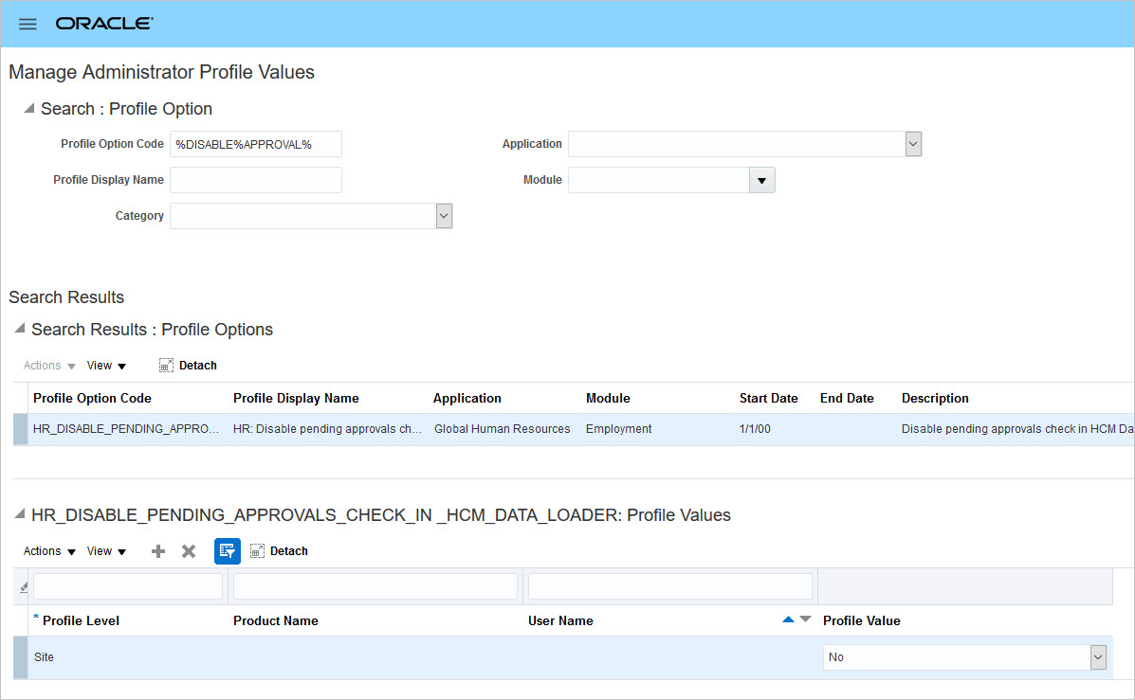This screenshot has height=700, width=1135.
Task: Select the HR_DISABLE_PENDING_APPRO... row cell
Action: 126,429
